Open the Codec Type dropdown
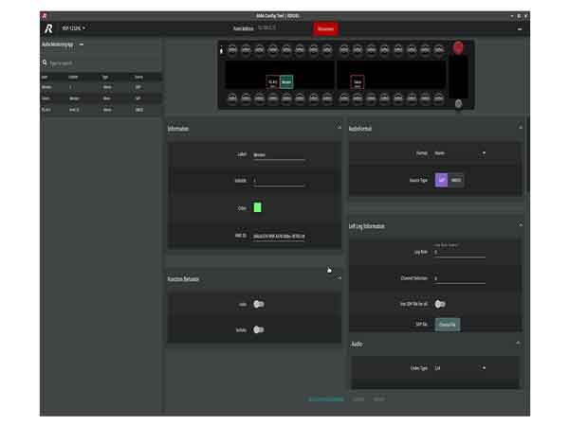 (x=460, y=368)
